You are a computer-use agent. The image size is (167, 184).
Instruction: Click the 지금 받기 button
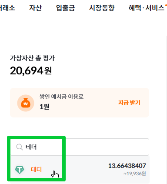tap(129, 103)
